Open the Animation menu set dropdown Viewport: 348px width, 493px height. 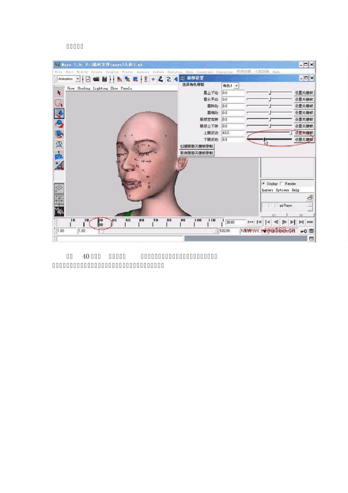coord(78,79)
